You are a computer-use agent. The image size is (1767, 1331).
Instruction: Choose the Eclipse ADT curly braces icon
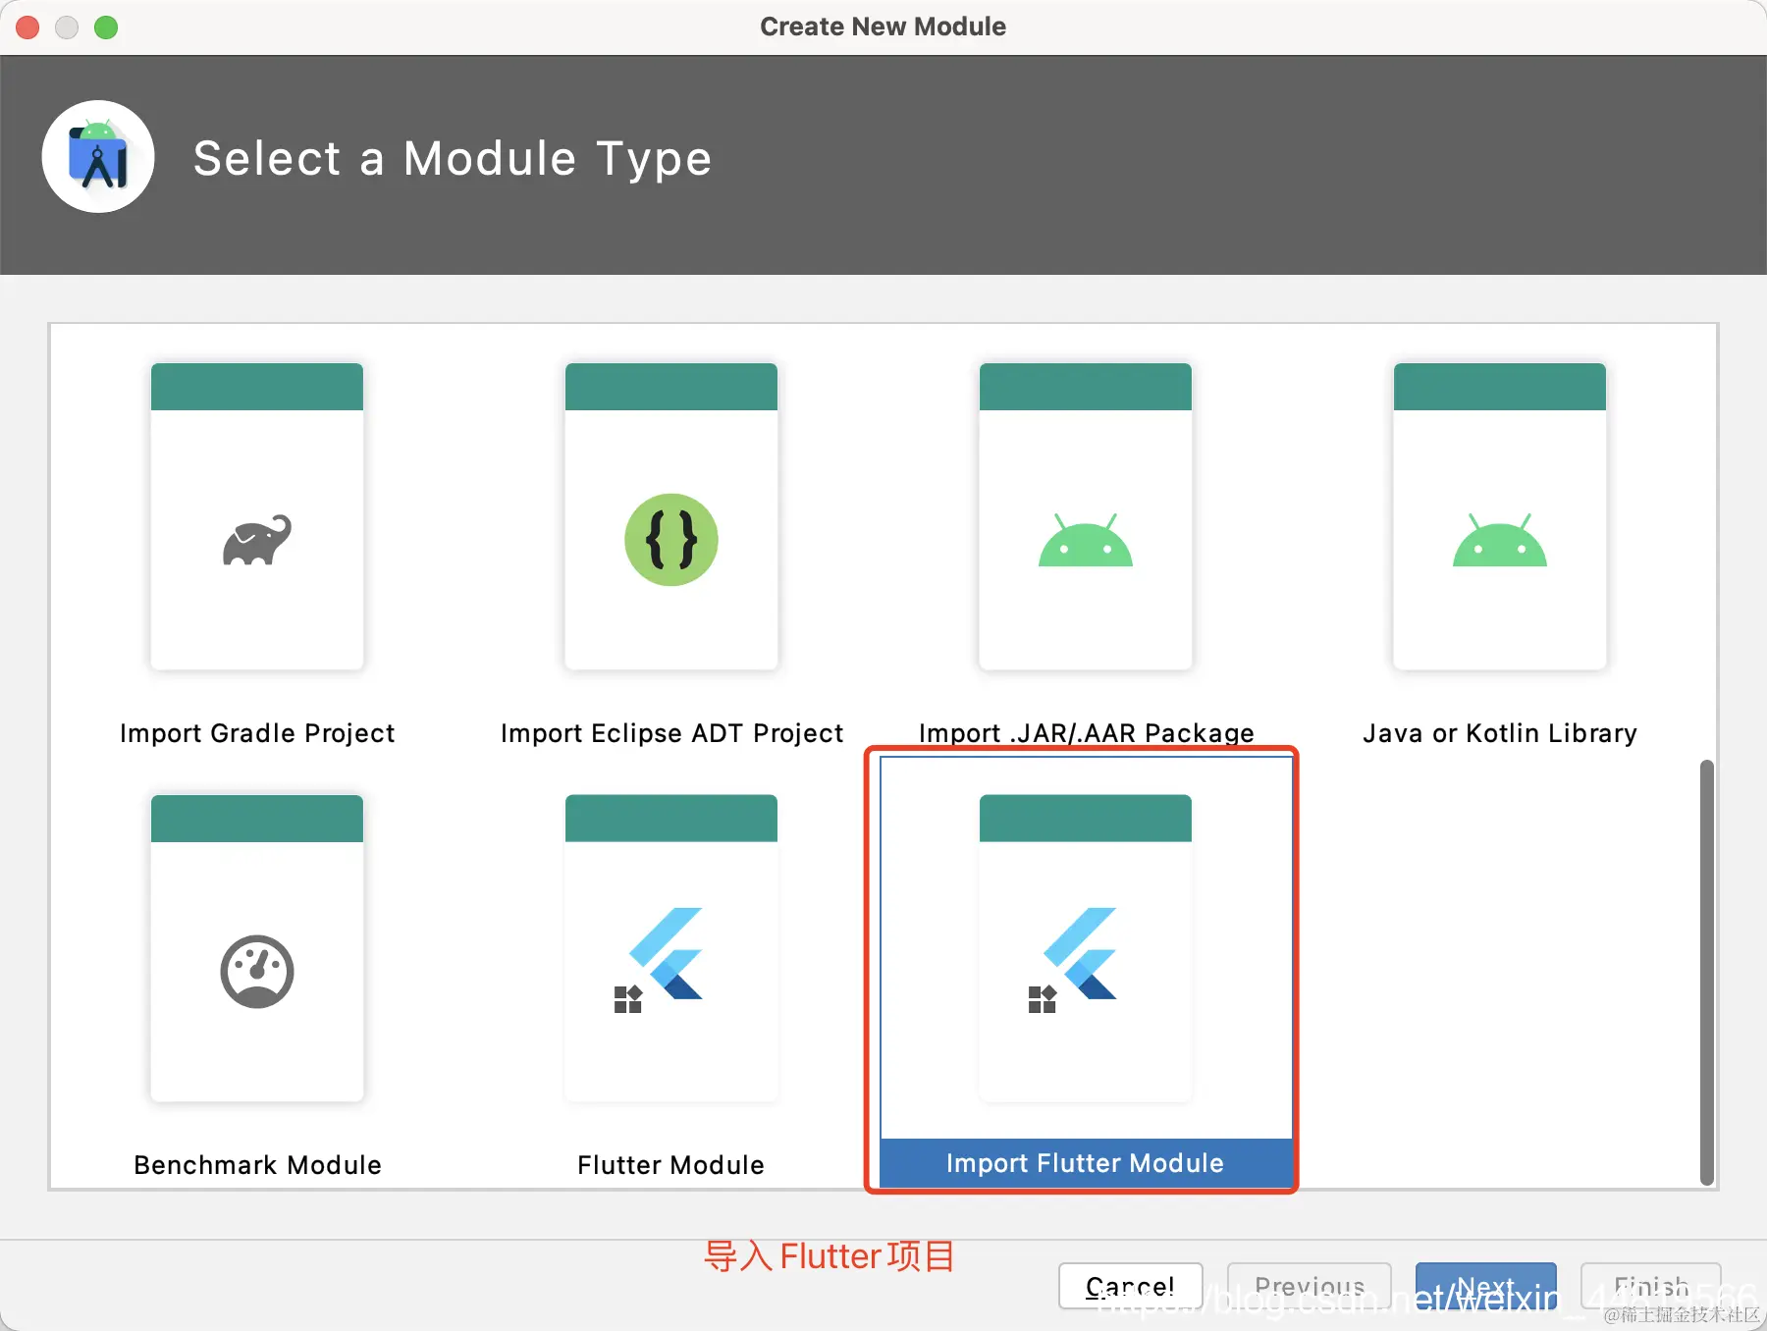point(671,540)
